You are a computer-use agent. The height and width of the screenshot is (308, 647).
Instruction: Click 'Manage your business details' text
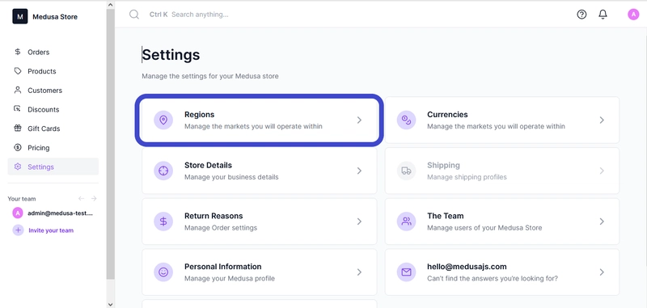coord(231,177)
